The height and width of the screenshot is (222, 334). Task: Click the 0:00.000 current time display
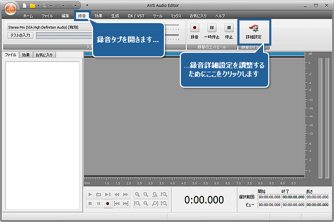[204, 199]
